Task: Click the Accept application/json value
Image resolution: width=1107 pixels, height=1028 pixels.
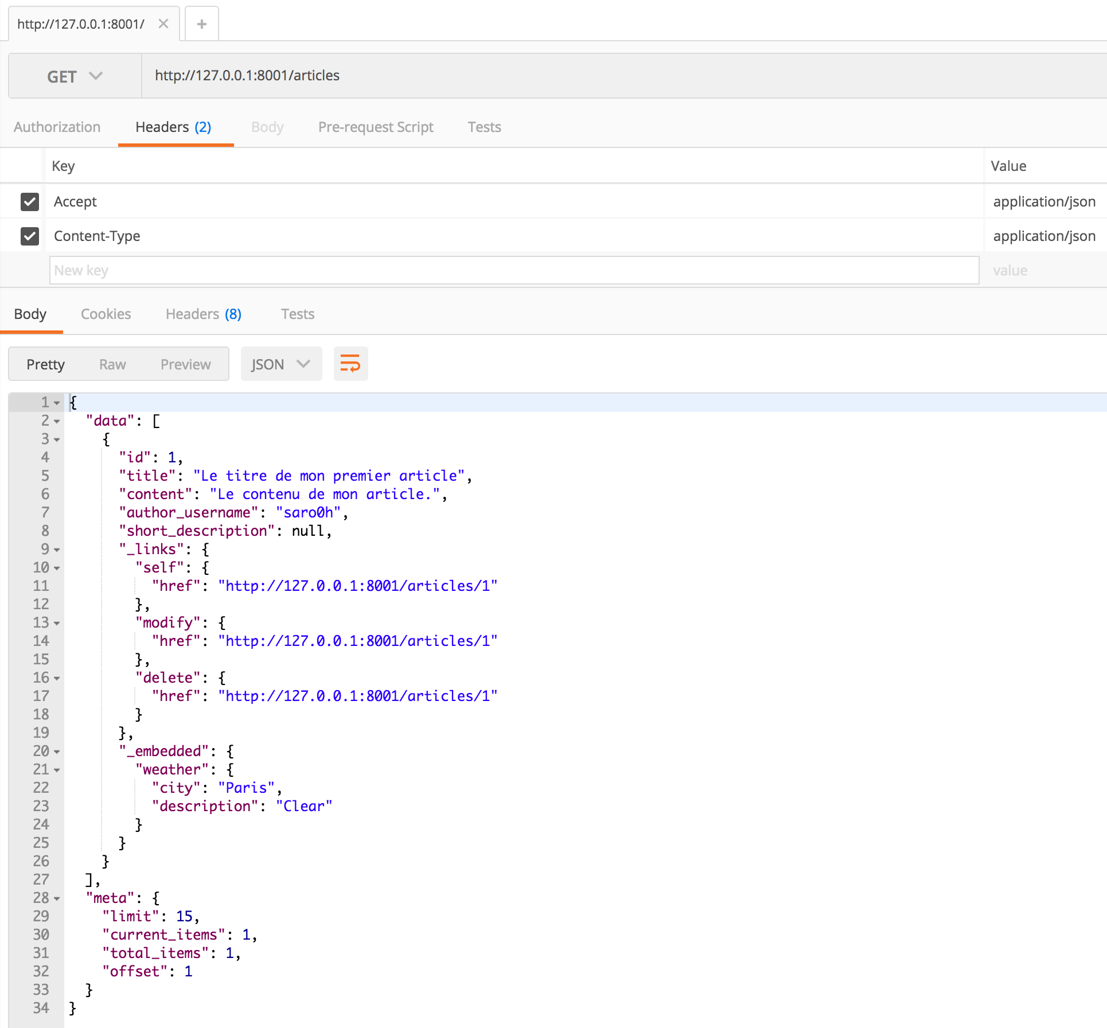Action: pos(1044,201)
